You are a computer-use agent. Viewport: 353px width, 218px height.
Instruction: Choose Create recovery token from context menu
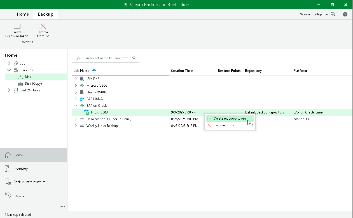[230, 119]
